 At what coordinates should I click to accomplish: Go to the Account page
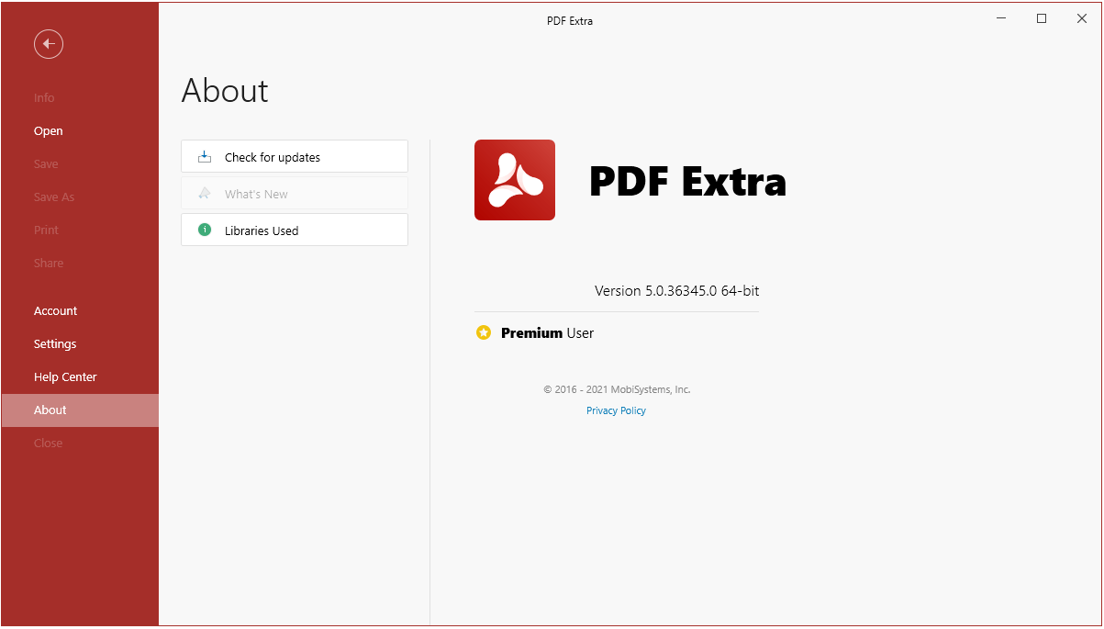coord(80,310)
